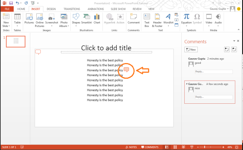Insert a Chart
Image resolution: width=243 pixels, height=150 pixels.
[97, 19]
